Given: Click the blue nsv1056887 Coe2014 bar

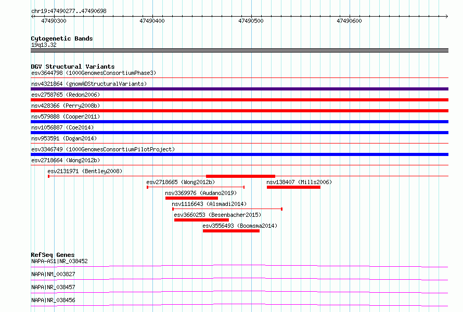Looking at the screenshot, I should pyautogui.click(x=239, y=133).
